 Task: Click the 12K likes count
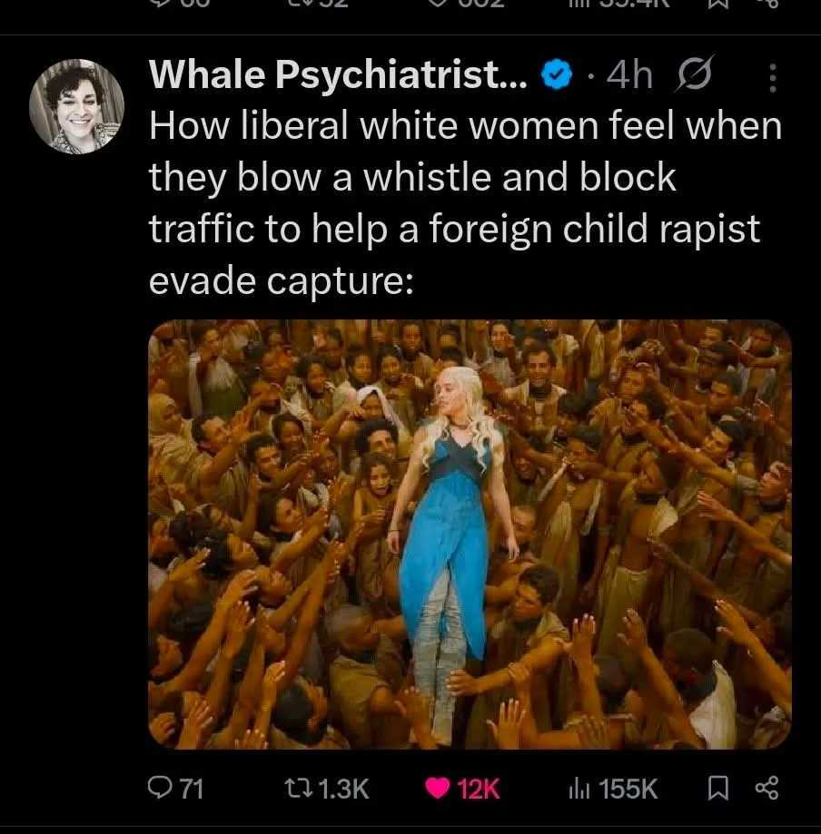point(479,789)
